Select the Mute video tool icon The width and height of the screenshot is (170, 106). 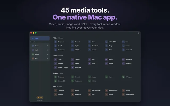(106, 50)
